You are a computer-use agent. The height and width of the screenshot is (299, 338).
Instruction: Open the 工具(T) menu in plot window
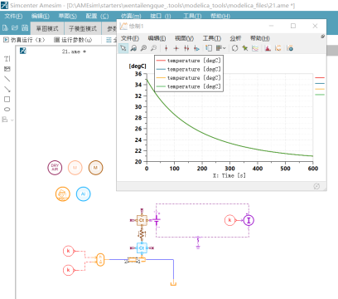click(x=212, y=38)
